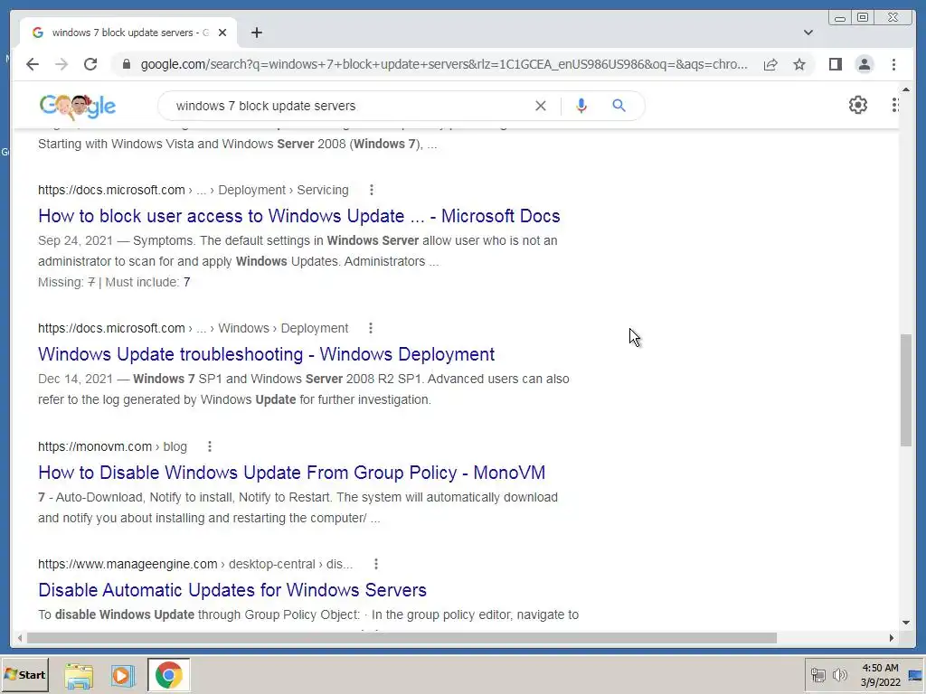
Task: Click the docs.microsoft.com Windows › Deployment breadcrumb
Action: click(x=194, y=328)
